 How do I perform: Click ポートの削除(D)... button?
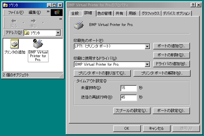click(x=171, y=55)
